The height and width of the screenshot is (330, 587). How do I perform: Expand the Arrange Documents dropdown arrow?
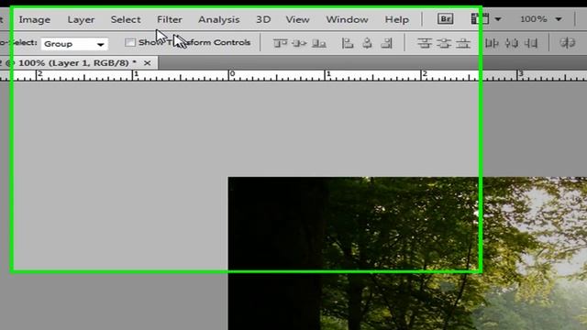[x=498, y=18]
